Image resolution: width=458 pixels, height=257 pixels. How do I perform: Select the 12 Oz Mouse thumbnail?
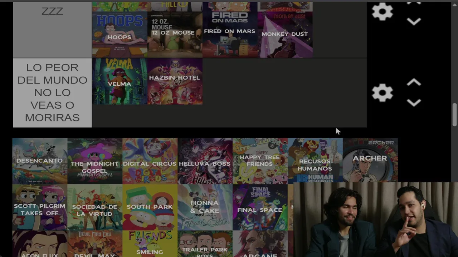coord(175,34)
